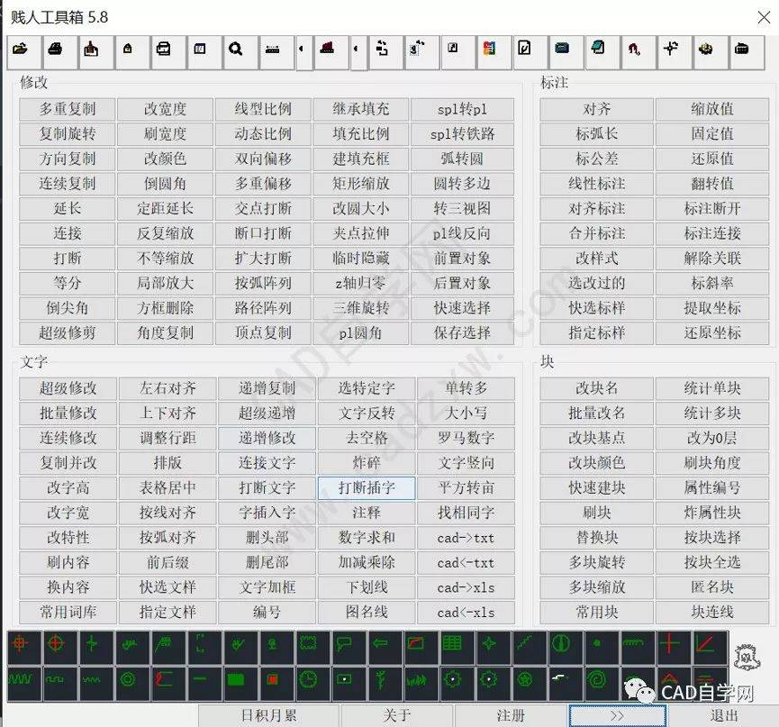Image resolution: width=779 pixels, height=727 pixels.
Task: Choose 线性标注 in the 标注 group
Action: tap(596, 184)
